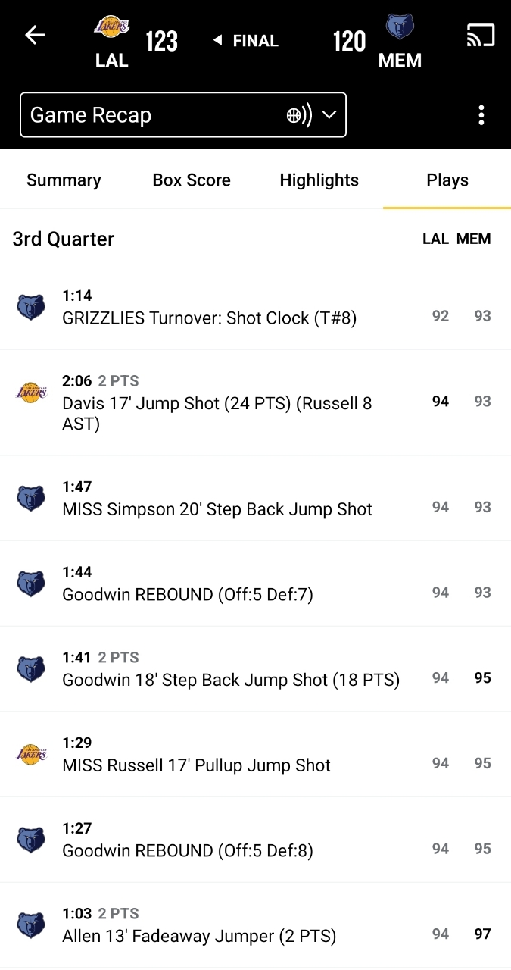Tap the MEM team abbreviation in header
Screen dimensions: 511x970
(400, 61)
